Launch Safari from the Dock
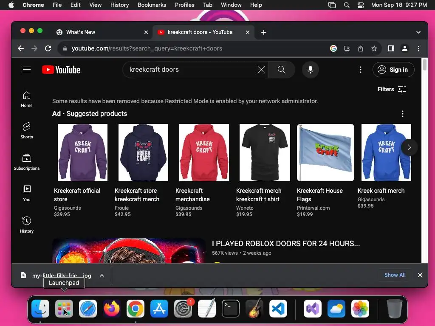This screenshot has width=435, height=326. click(x=88, y=309)
